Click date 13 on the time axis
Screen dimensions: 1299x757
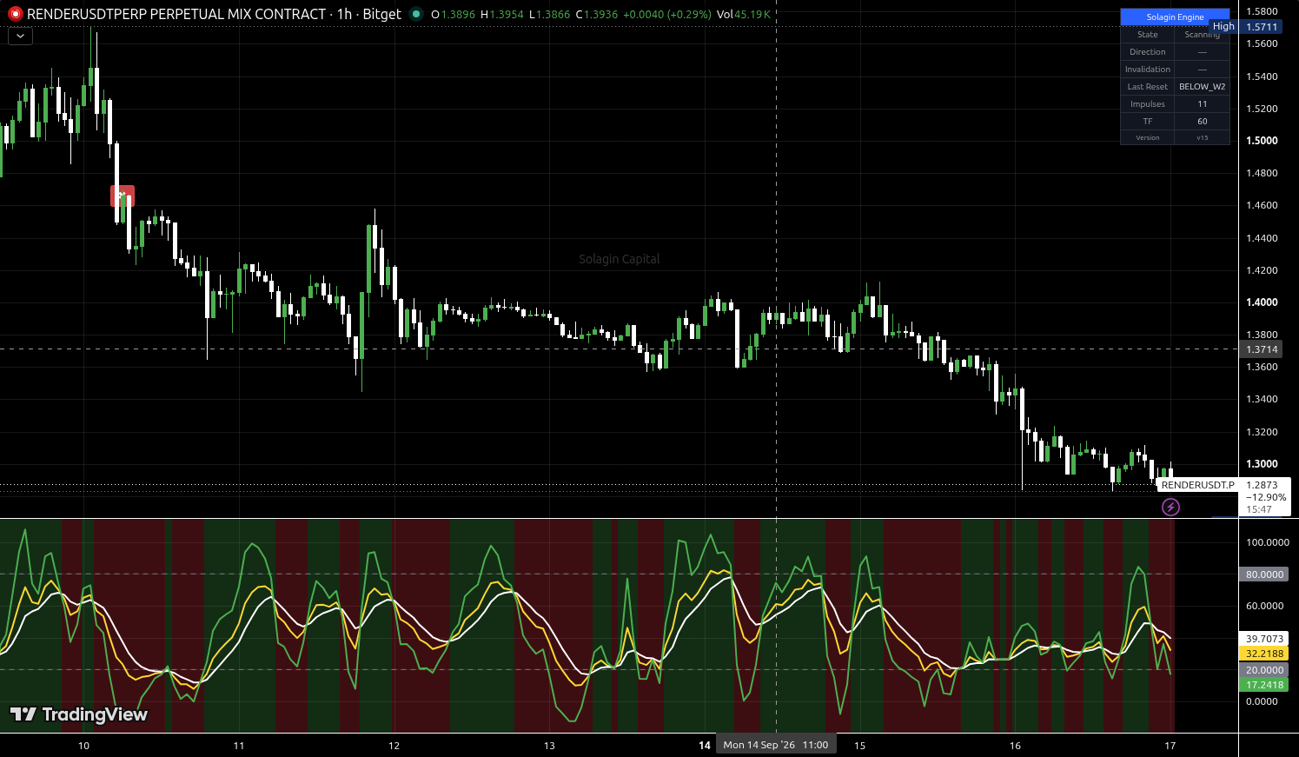click(549, 746)
